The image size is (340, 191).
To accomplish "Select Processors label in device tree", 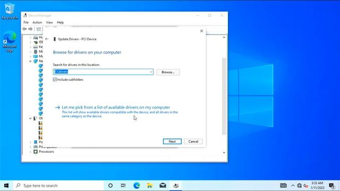I will click(46, 152).
